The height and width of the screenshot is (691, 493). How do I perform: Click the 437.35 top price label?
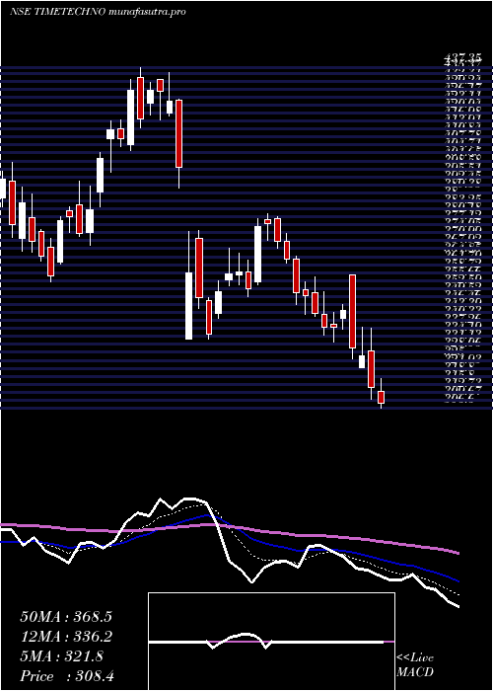point(461,57)
